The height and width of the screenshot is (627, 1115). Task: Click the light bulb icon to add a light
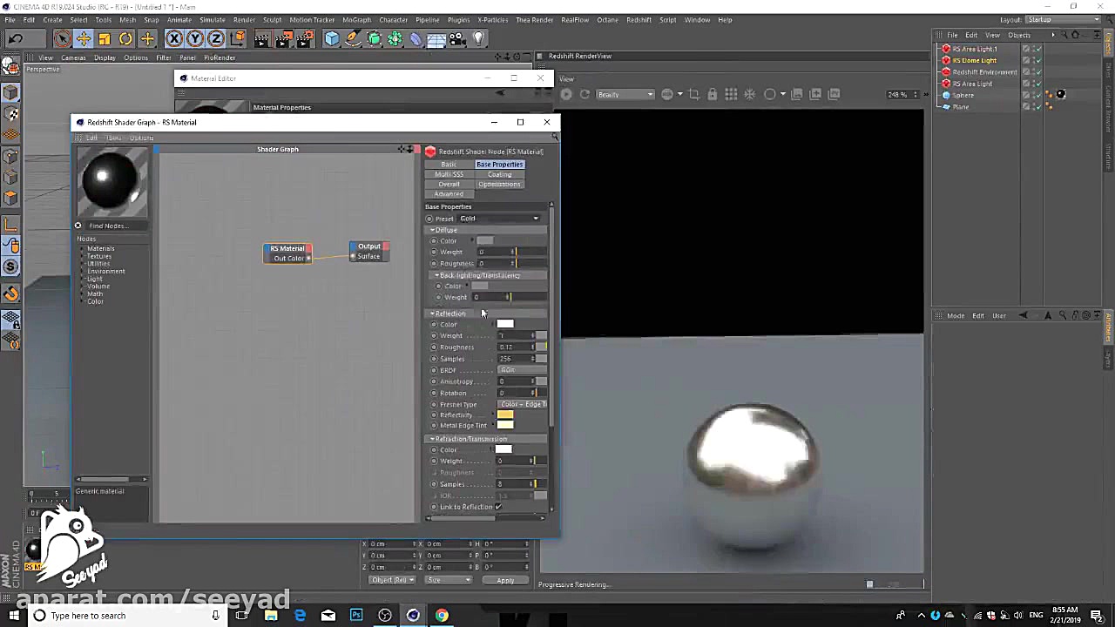point(478,38)
